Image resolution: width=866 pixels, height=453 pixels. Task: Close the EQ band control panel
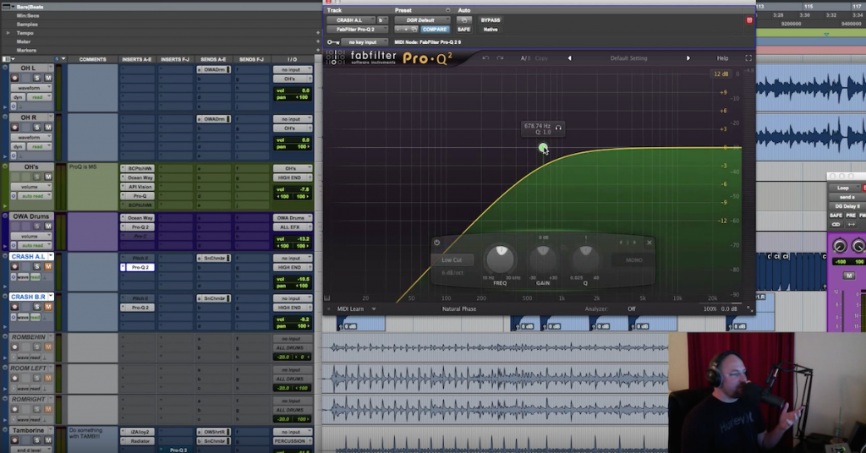click(x=649, y=243)
